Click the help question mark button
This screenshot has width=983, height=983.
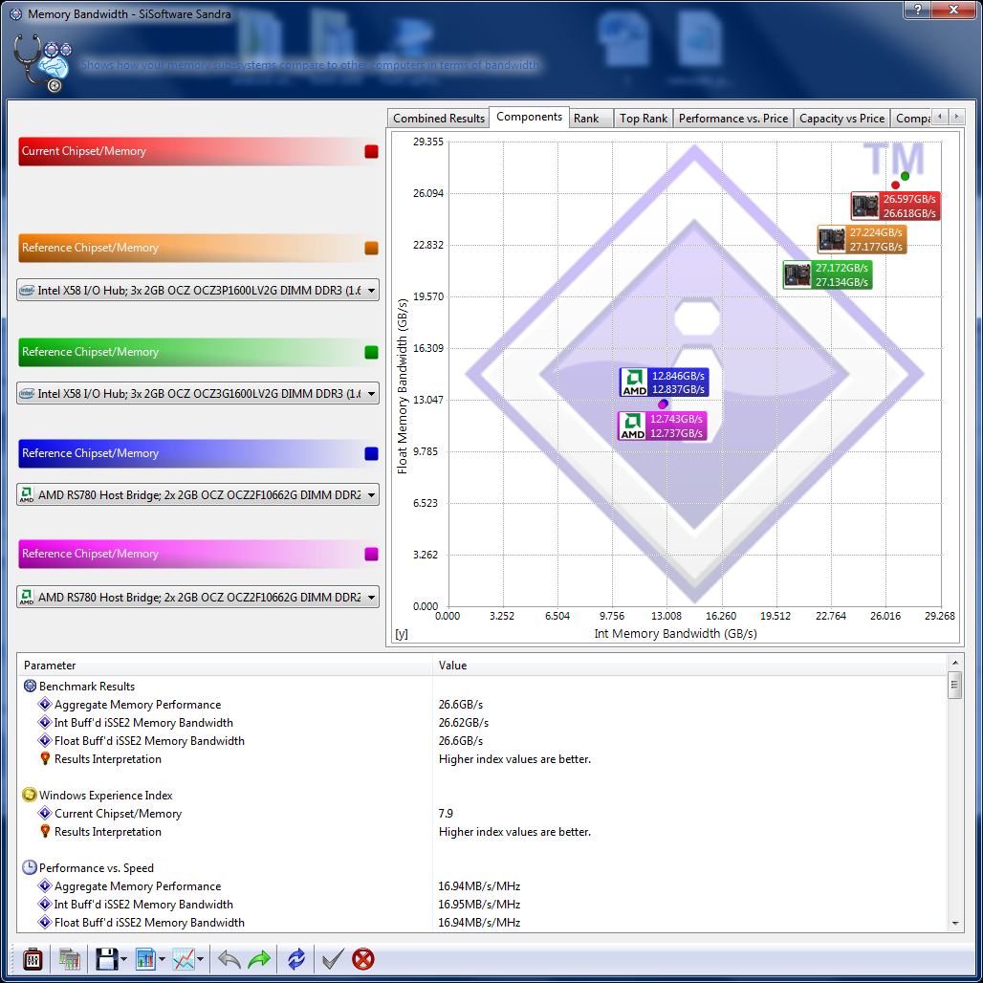click(917, 10)
